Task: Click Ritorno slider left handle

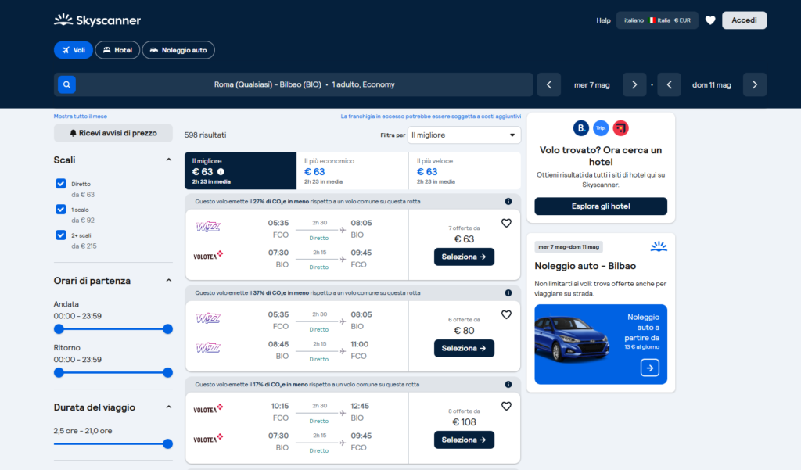Action: point(59,372)
